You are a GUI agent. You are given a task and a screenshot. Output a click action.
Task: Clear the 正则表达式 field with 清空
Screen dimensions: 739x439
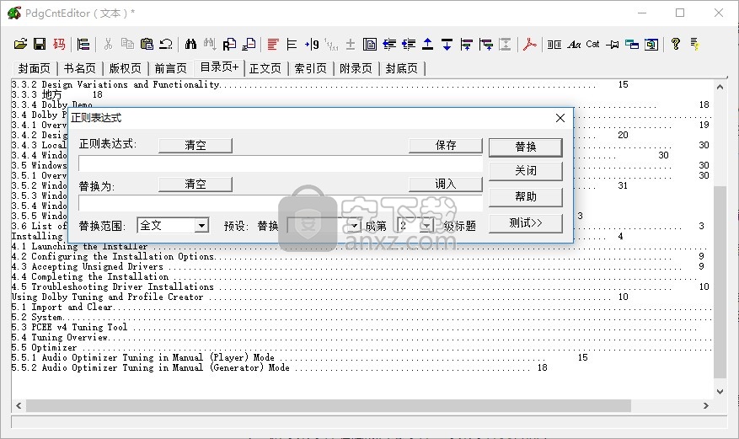[195, 146]
